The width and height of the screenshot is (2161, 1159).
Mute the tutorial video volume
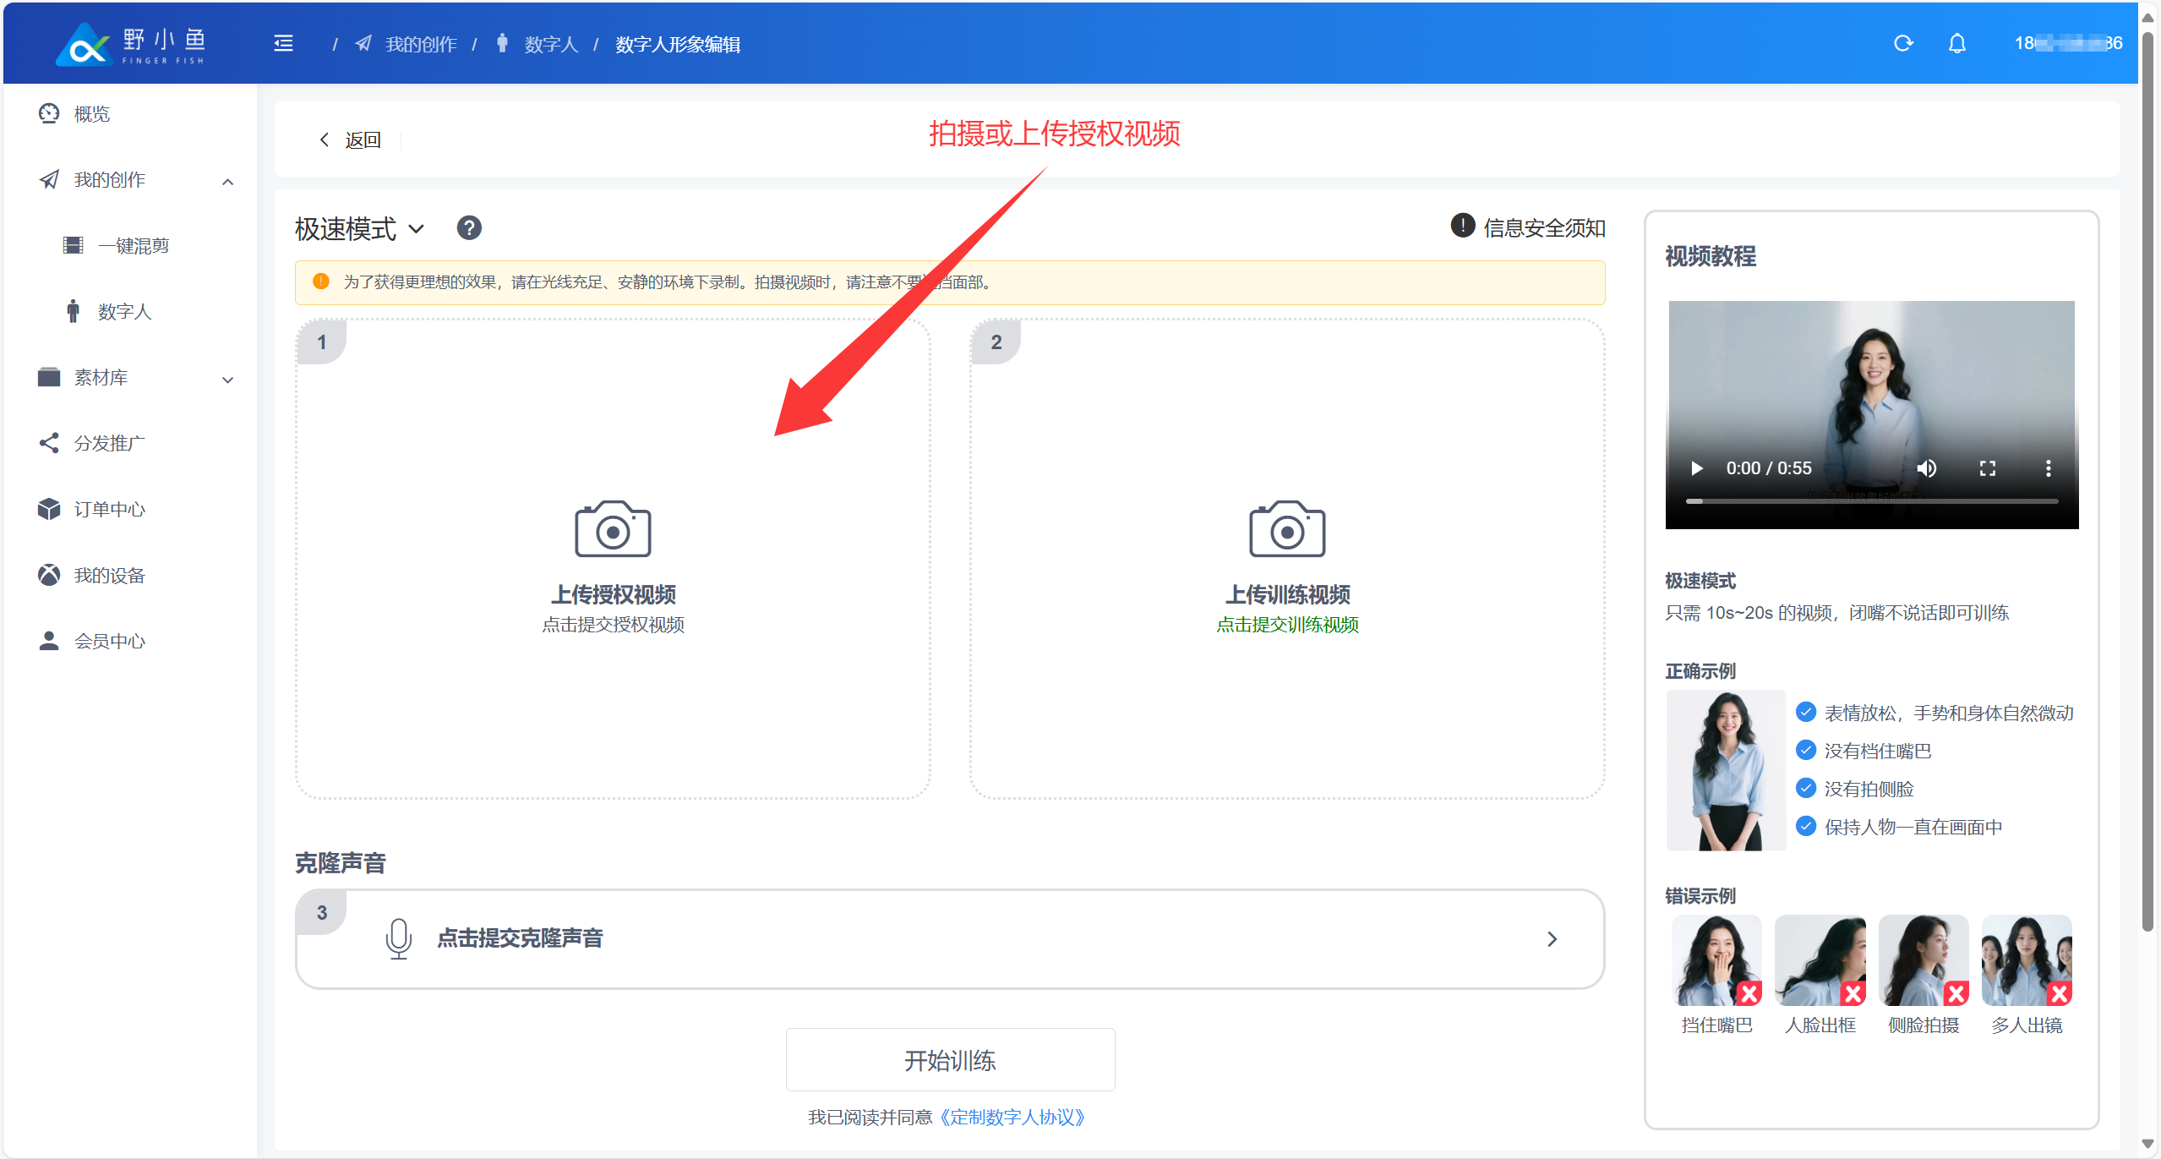(1926, 468)
